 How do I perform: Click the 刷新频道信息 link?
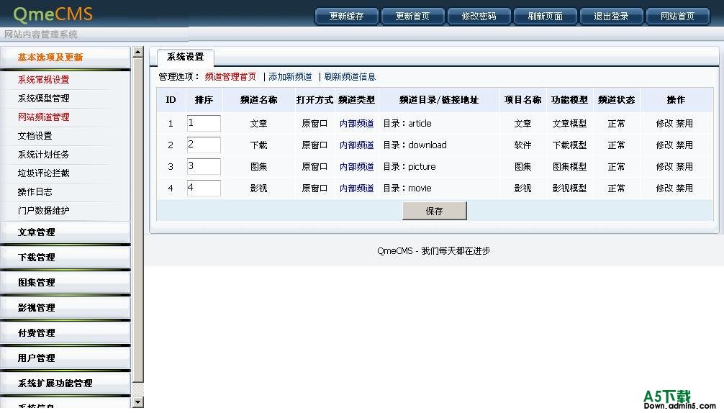[350, 77]
